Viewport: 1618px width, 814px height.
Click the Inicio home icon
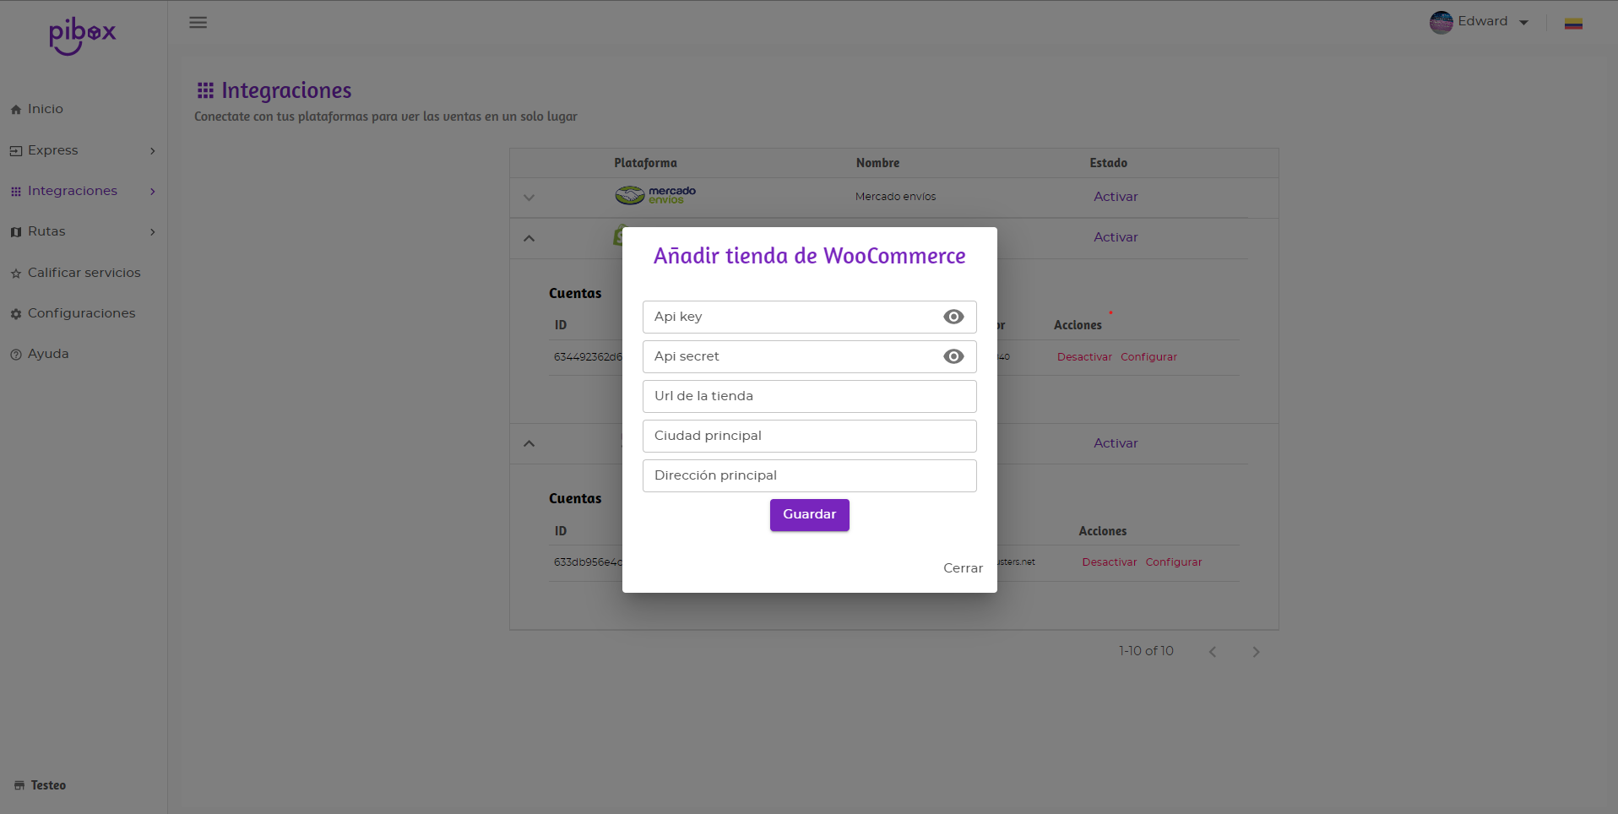[16, 110]
